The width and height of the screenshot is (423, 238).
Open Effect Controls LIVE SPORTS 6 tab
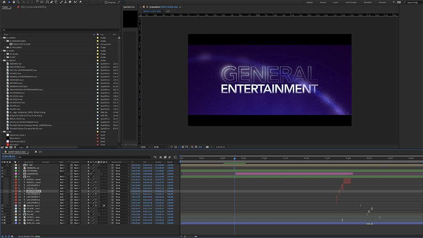33,7
